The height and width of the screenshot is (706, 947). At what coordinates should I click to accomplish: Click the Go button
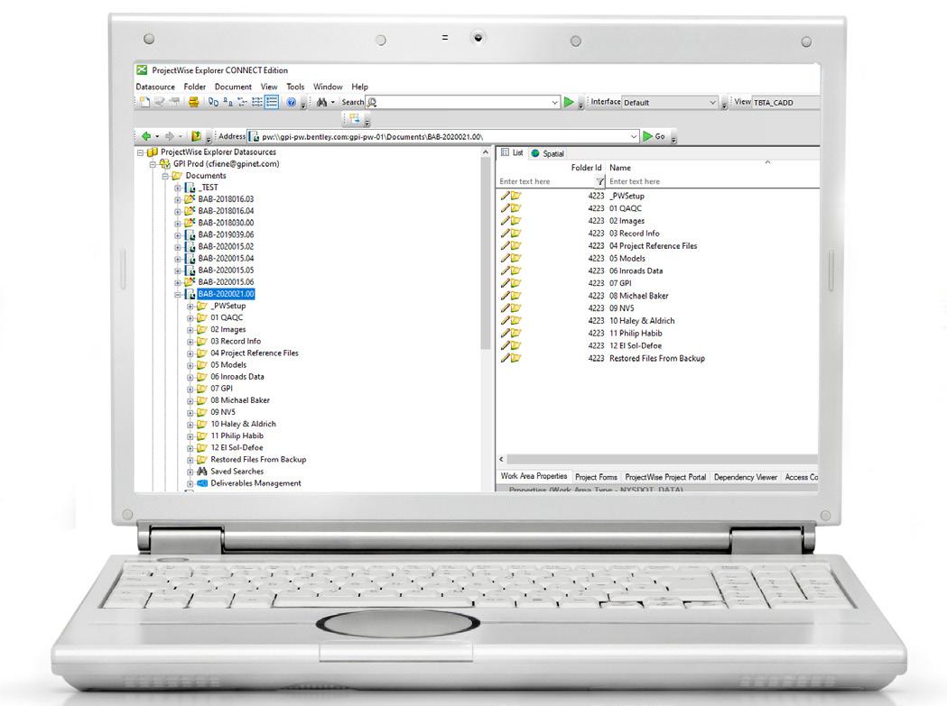[655, 136]
